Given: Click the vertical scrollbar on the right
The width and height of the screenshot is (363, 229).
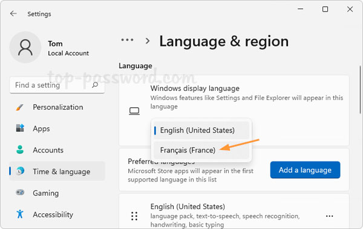Looking at the screenshot, I should pyautogui.click(x=360, y=89).
